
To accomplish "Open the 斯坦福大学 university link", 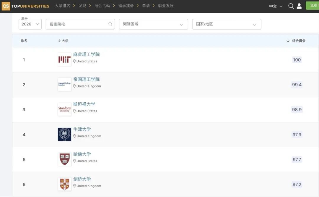I will (x=84, y=104).
